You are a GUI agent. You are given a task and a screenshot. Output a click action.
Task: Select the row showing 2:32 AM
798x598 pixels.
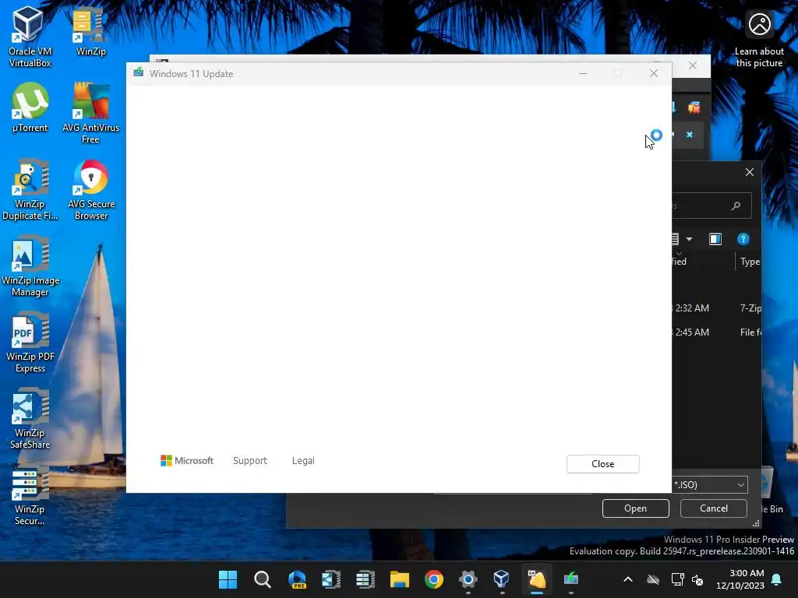coord(717,308)
